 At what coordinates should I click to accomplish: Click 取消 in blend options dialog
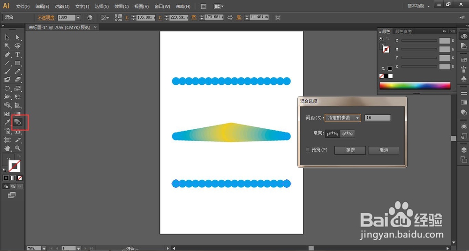[384, 150]
